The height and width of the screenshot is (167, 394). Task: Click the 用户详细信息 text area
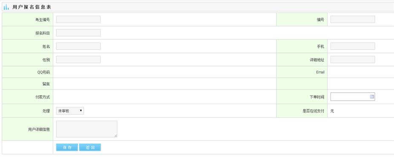86,129
